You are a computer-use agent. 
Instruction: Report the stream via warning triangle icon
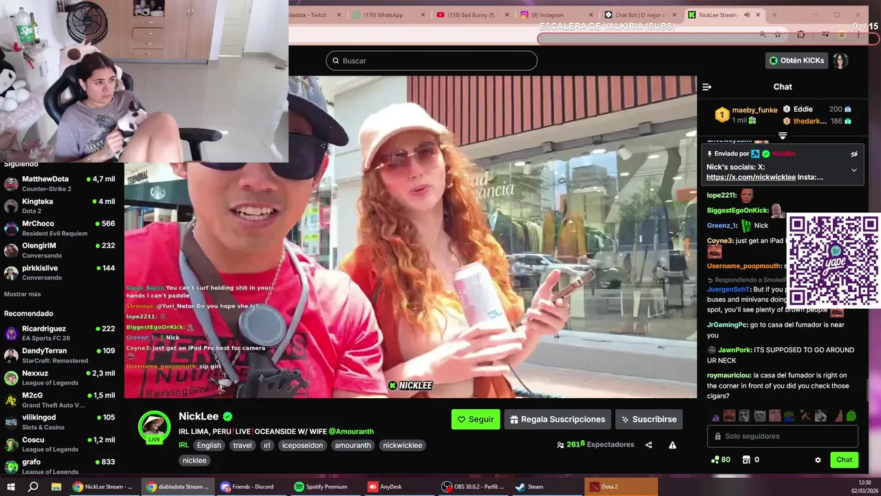coord(672,445)
